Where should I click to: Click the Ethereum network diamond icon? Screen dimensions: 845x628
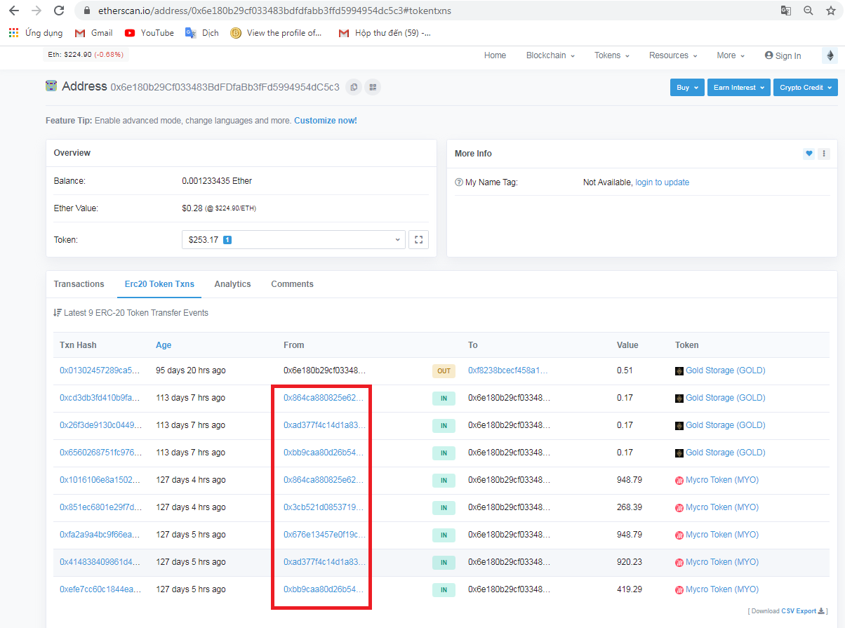(x=830, y=55)
